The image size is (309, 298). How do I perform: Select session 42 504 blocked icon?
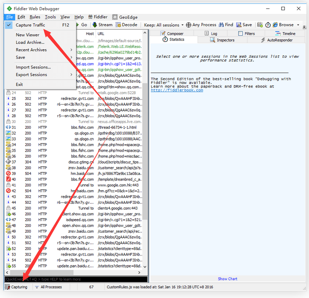pyautogui.click(x=8, y=191)
